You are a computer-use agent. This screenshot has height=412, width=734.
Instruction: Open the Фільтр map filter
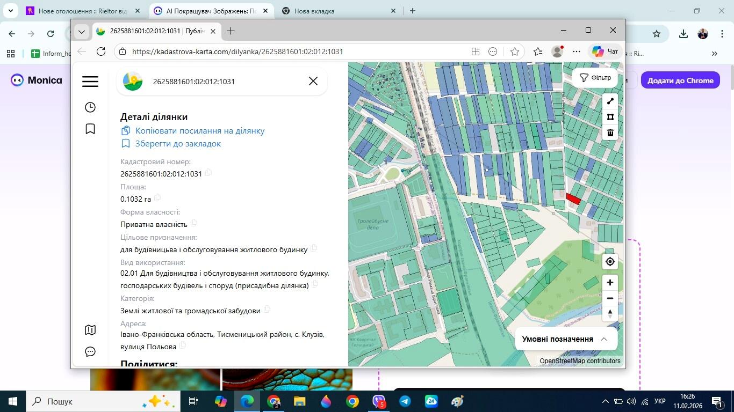coord(595,78)
